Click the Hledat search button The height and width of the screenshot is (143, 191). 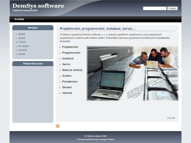pos(172,8)
